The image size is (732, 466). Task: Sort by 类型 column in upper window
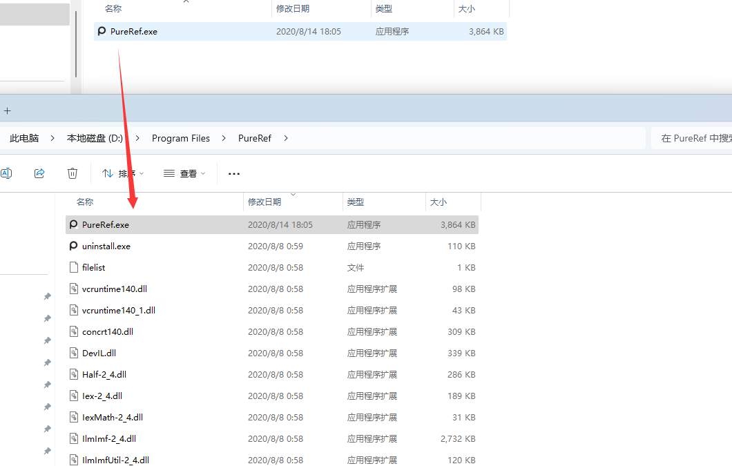(x=384, y=9)
